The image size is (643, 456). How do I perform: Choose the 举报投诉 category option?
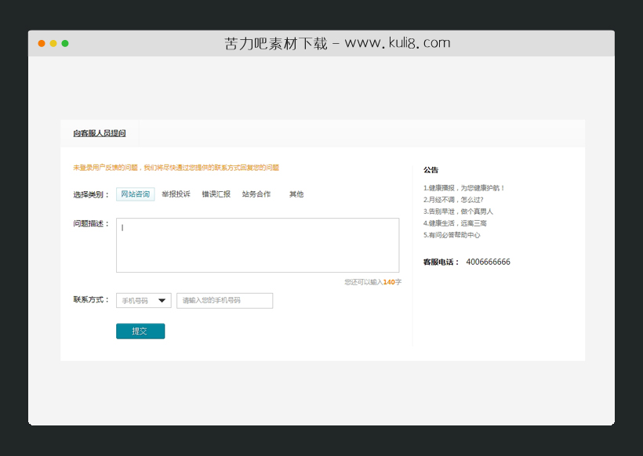click(176, 194)
